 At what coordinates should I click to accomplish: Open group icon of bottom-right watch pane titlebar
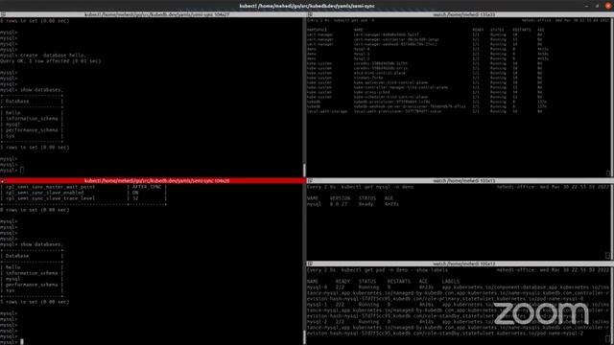point(310,264)
